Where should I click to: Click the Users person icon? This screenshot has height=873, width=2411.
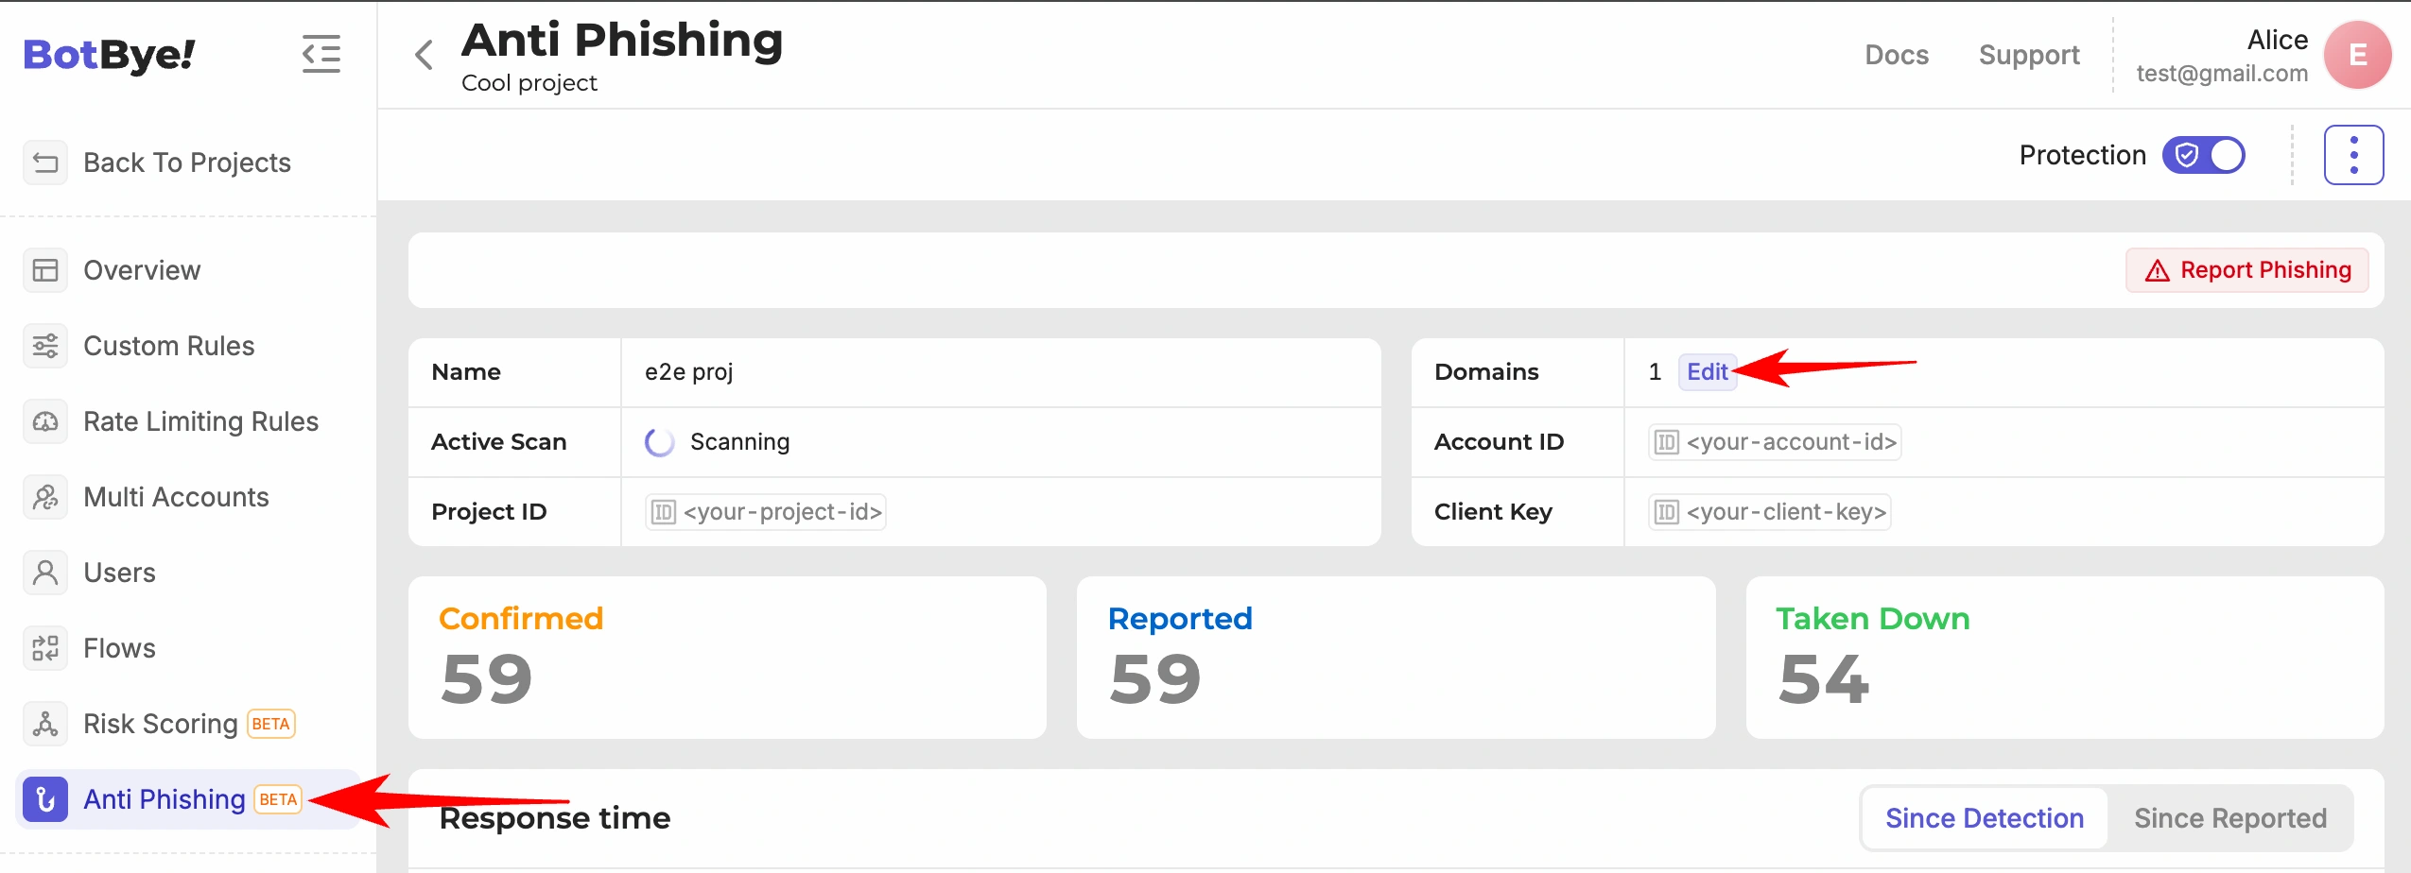(45, 573)
